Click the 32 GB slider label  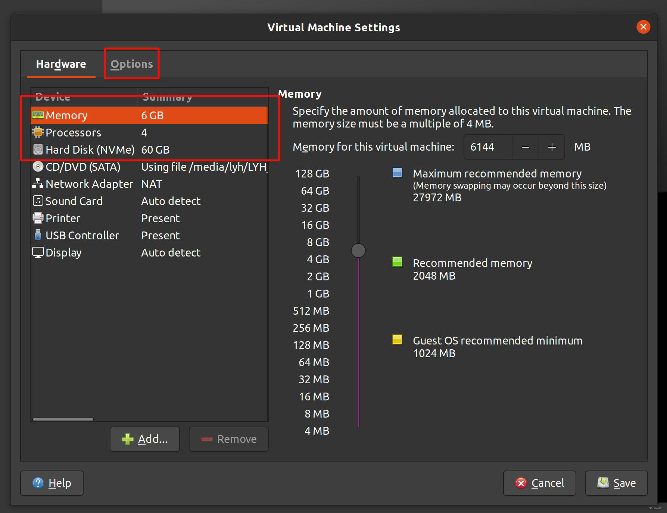pos(315,208)
